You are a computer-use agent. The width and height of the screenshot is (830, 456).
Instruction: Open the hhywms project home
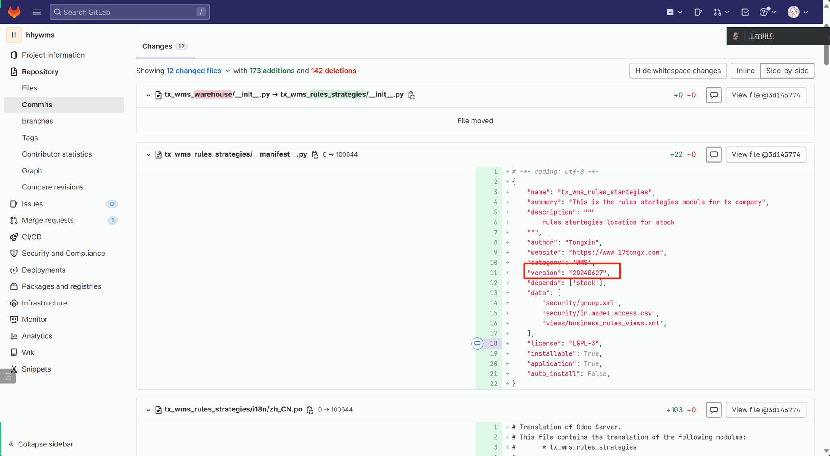pyautogui.click(x=40, y=35)
